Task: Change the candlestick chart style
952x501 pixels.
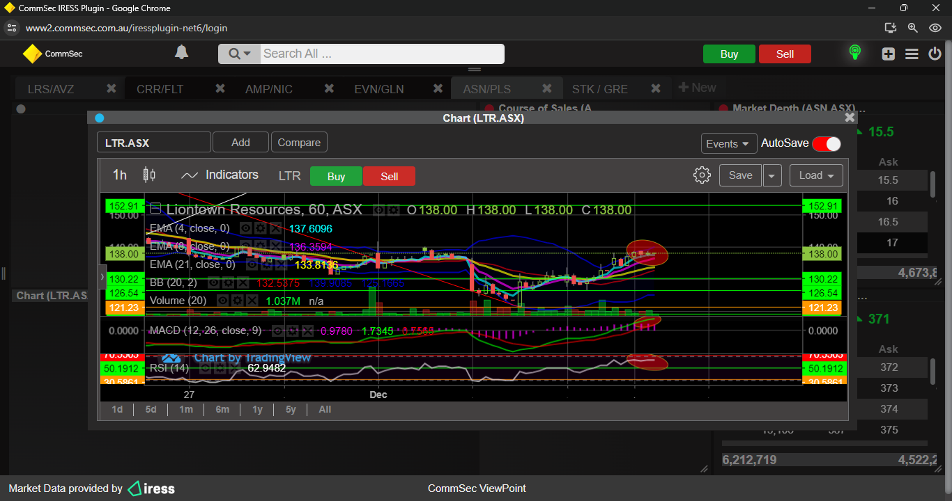Action: pos(149,175)
